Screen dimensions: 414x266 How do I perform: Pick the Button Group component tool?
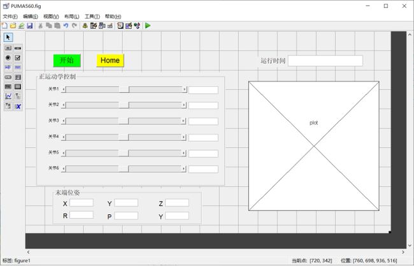click(8, 107)
